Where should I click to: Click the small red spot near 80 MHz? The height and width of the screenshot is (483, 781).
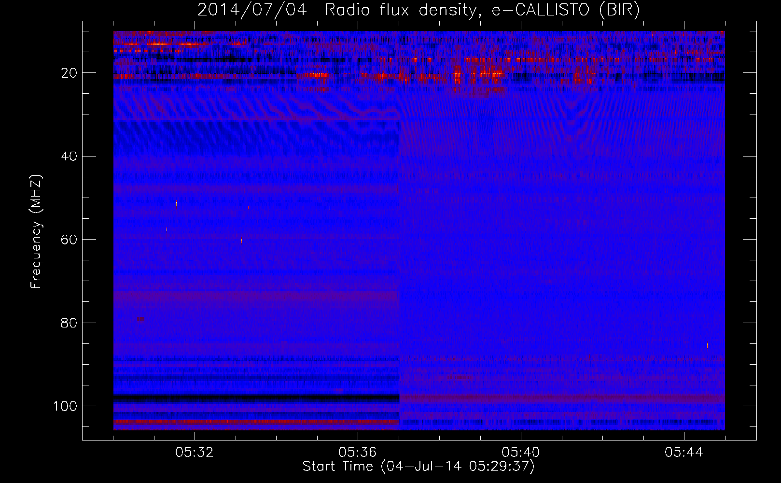(140, 319)
